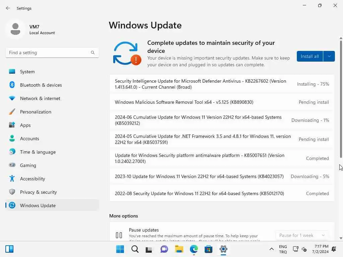Select Windows Update in sidebar
343x257 pixels.
(x=52, y=205)
